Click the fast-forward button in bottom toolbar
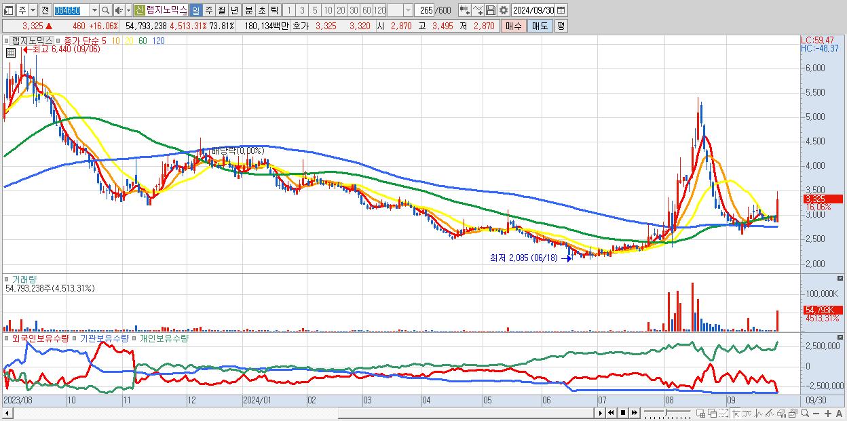Screen dimensions: 847x421 click(x=634, y=413)
